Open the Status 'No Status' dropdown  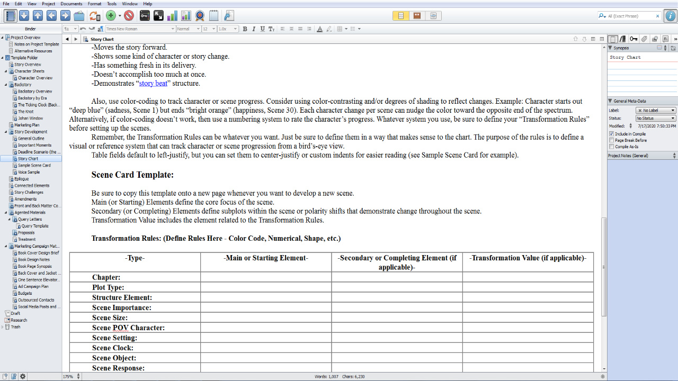click(656, 118)
